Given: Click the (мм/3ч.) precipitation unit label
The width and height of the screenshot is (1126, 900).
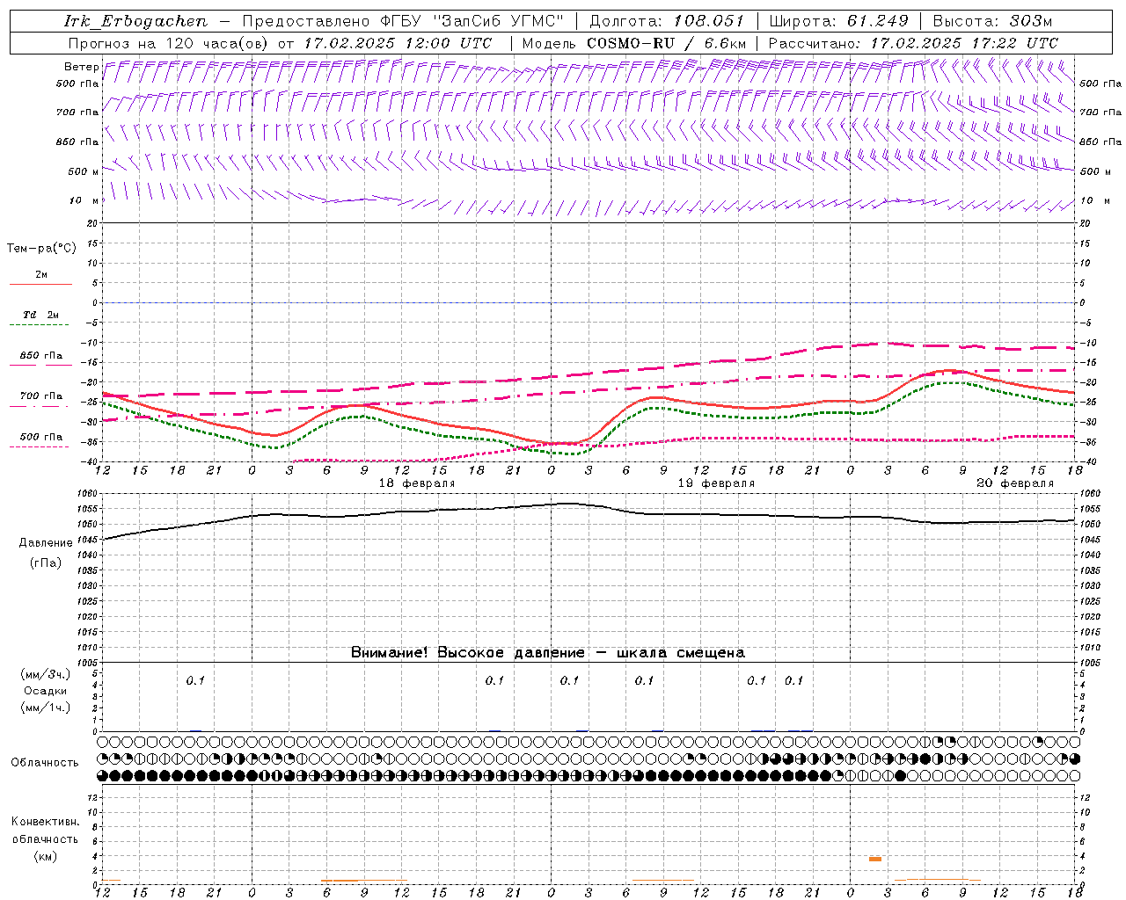Looking at the screenshot, I should point(46,674).
